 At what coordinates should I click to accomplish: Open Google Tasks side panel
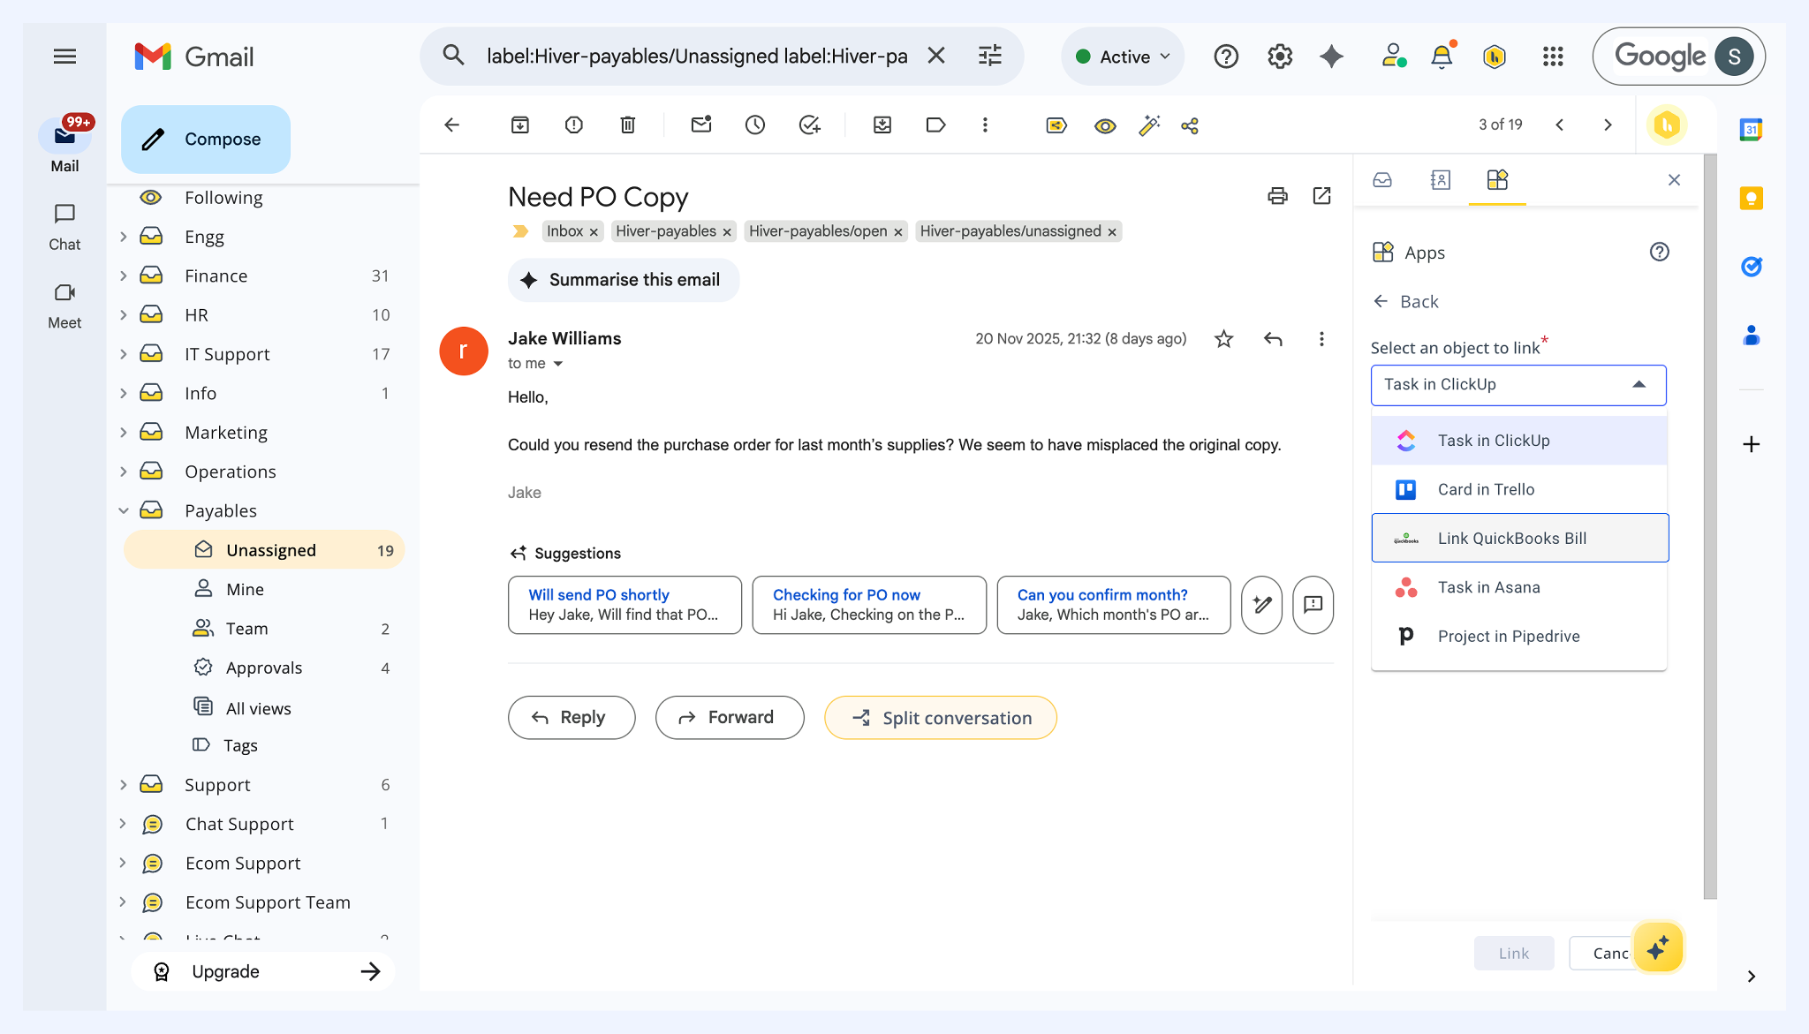click(x=1752, y=267)
